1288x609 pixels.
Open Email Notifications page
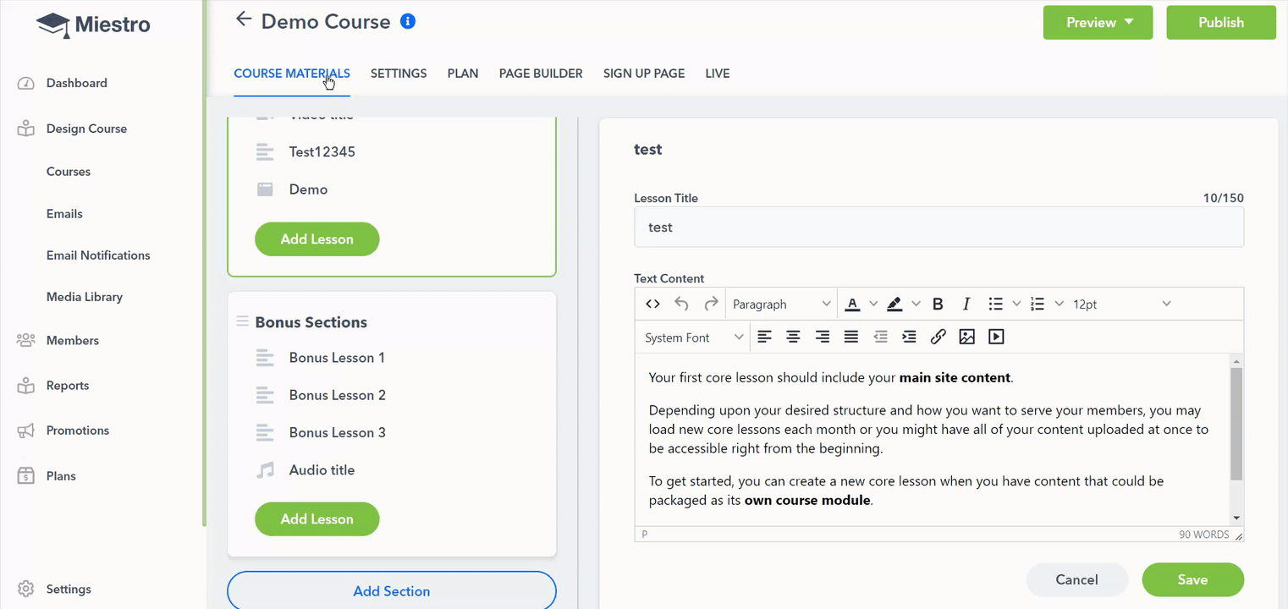click(98, 255)
